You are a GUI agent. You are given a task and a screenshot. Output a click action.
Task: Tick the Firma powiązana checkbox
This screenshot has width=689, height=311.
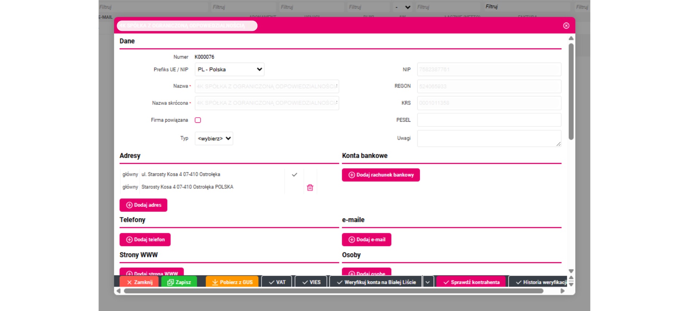pos(198,120)
